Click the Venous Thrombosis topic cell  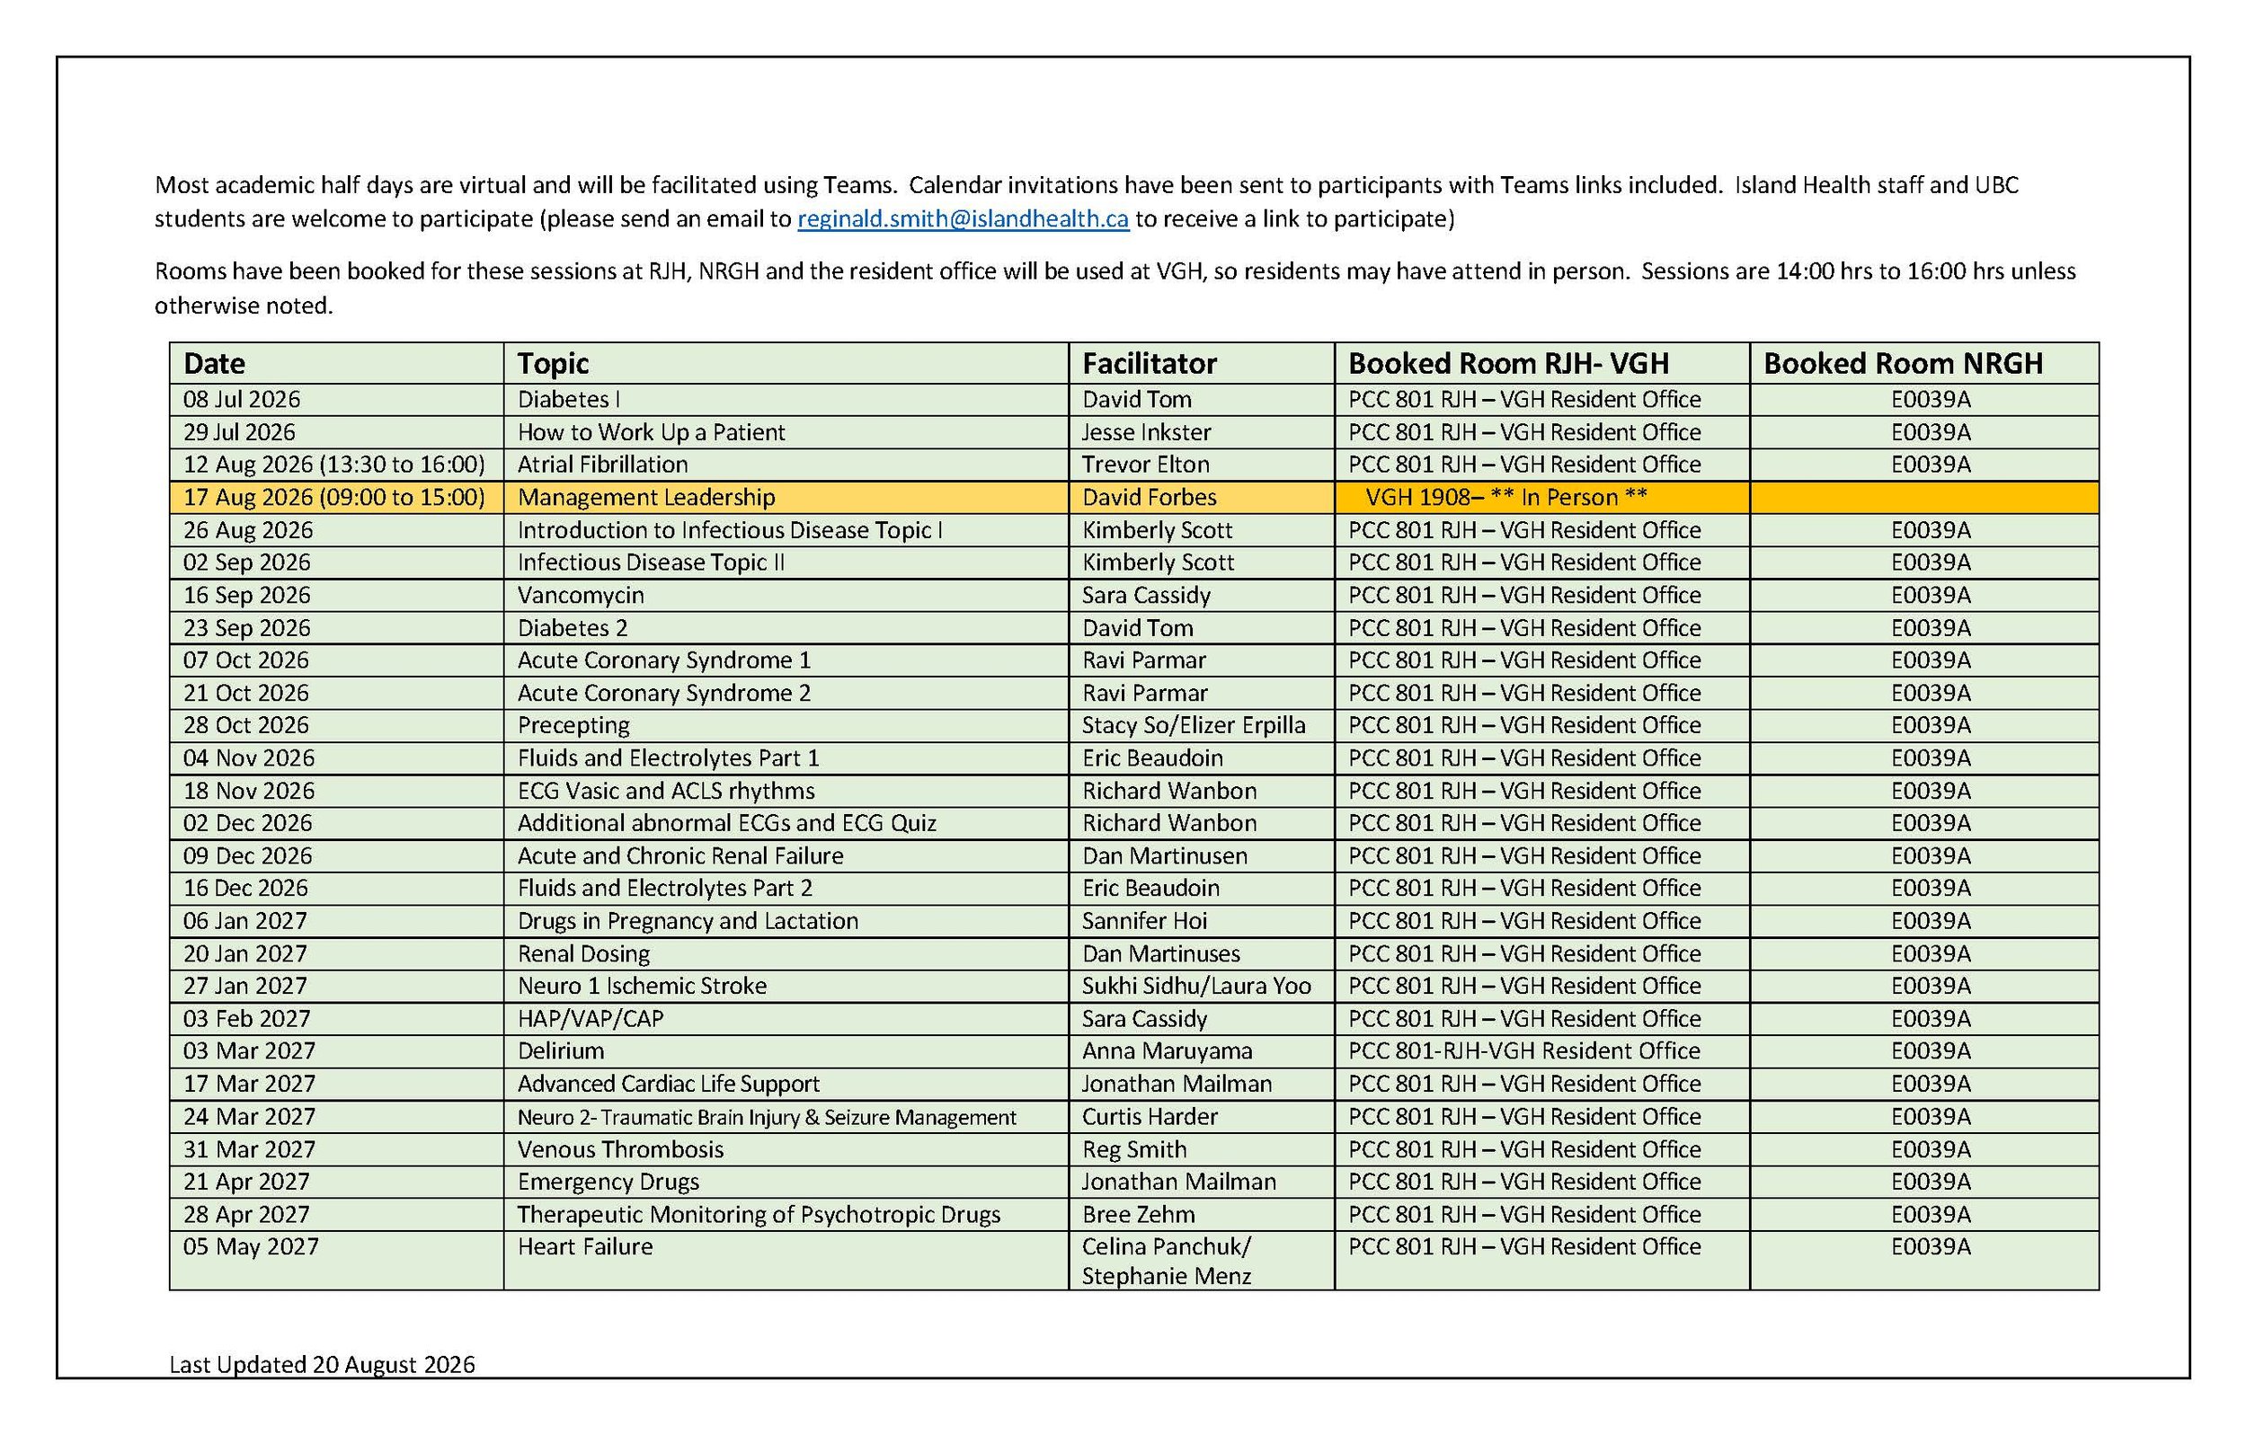pos(786,1149)
